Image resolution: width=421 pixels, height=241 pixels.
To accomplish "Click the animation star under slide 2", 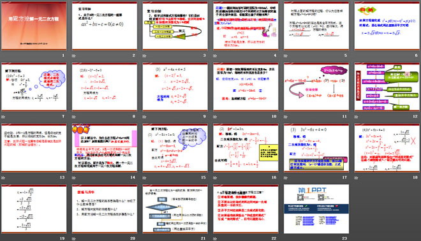I will 73,56.
